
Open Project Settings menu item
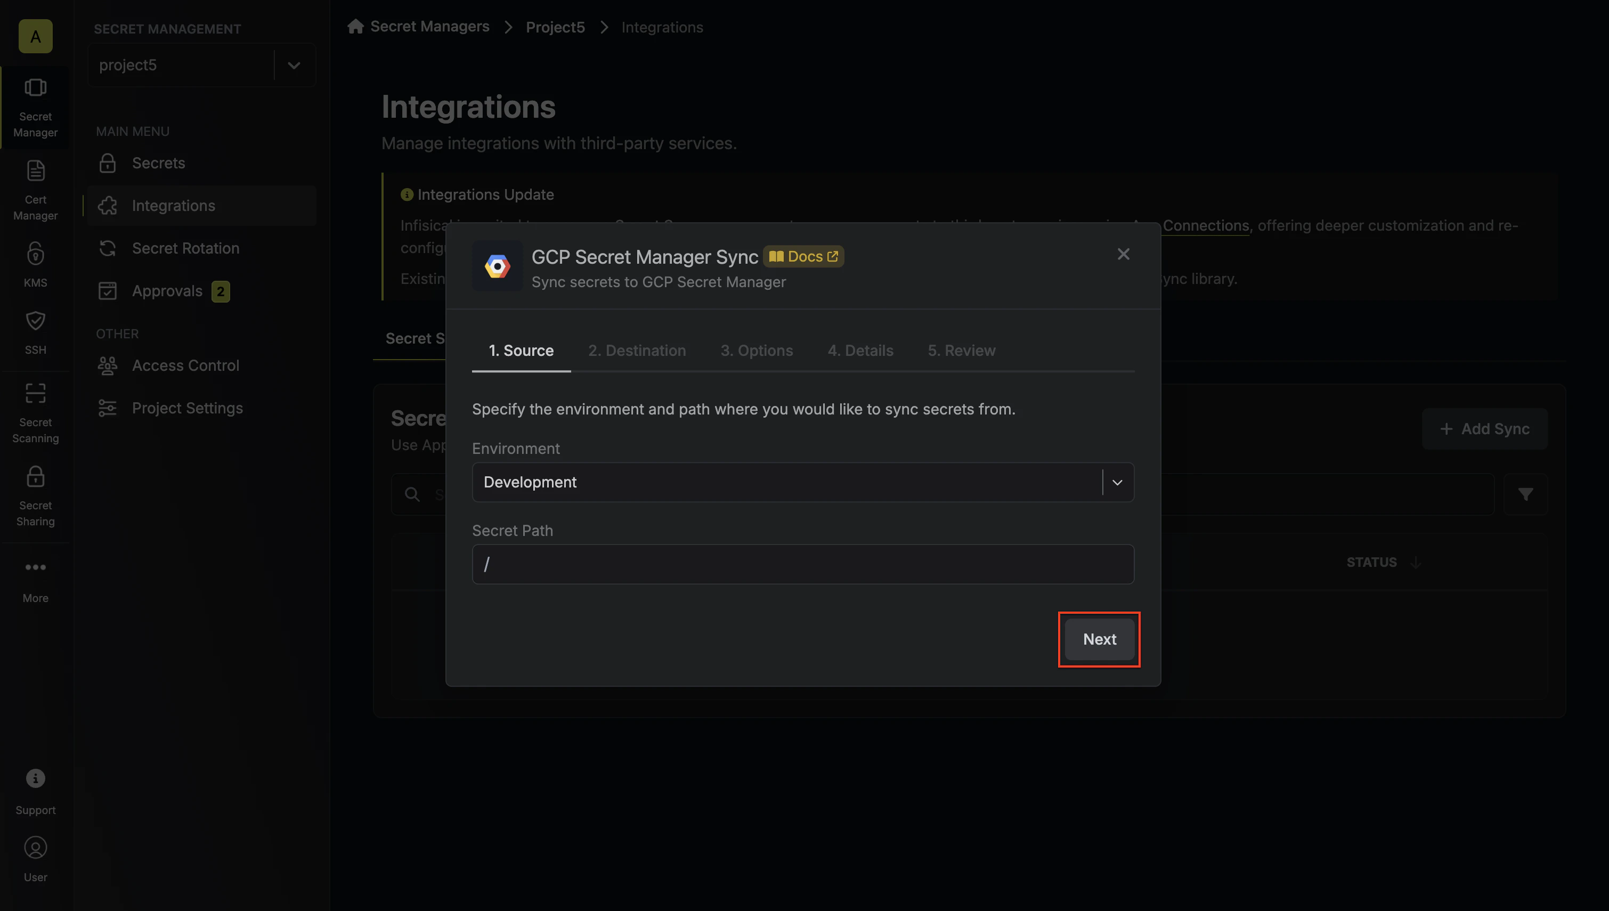pos(201,408)
